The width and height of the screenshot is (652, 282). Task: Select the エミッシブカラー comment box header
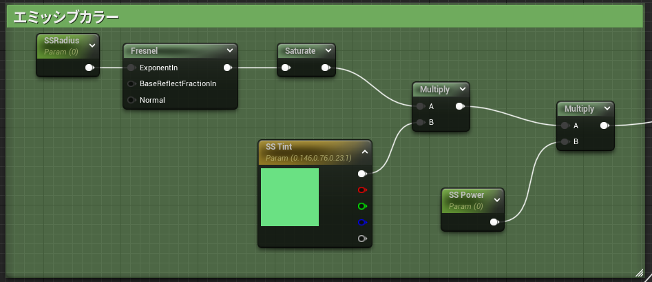324,17
